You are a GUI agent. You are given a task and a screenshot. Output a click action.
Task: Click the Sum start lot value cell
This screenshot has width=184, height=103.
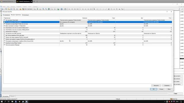73,33
